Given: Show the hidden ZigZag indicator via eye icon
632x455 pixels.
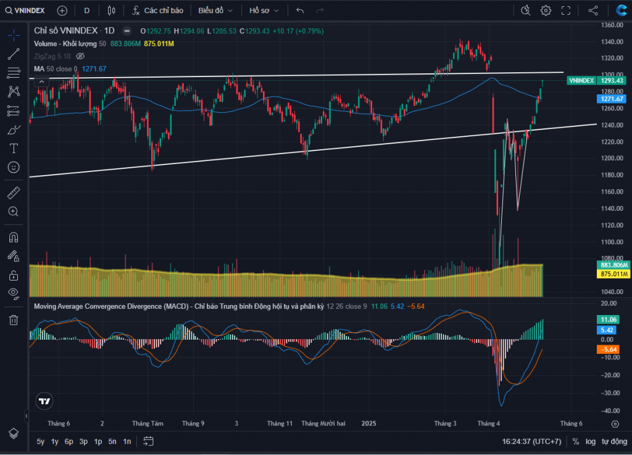Looking at the screenshot, I should click(x=81, y=56).
